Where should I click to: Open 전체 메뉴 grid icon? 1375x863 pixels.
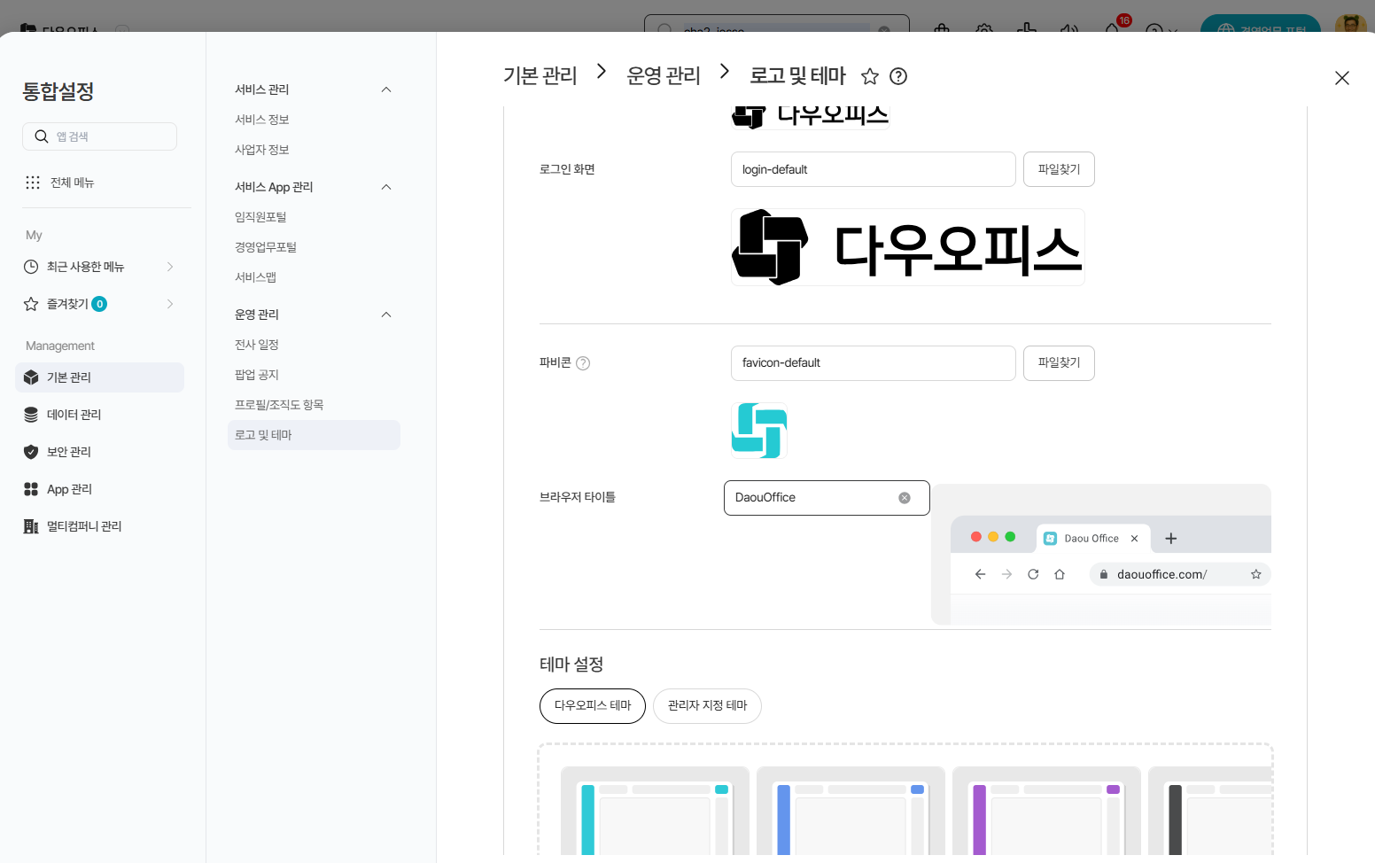pos(33,183)
